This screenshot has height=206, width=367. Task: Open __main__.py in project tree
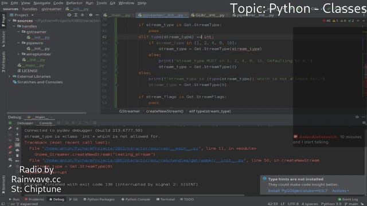coord(32,65)
